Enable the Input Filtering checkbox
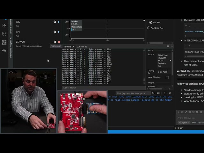The image size is (204, 153). 167,77
